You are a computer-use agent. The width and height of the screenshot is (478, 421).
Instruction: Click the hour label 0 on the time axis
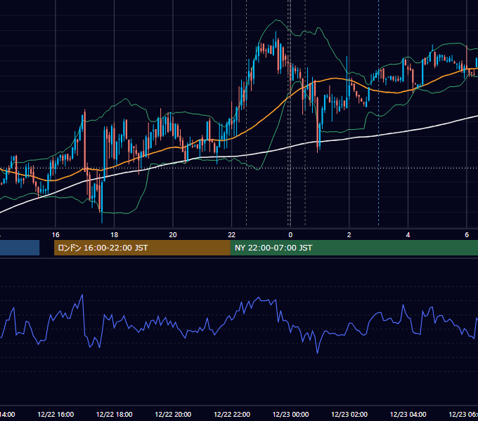coord(290,235)
